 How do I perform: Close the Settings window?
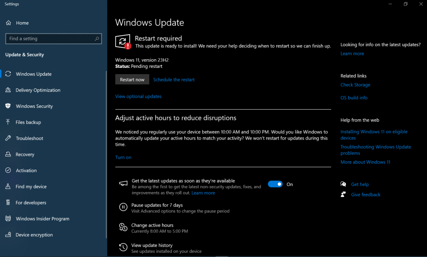click(x=421, y=4)
